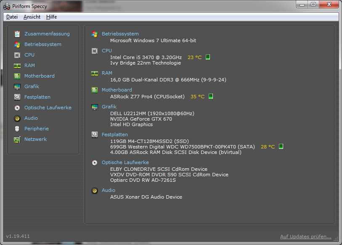Click ASUS Xonar DG Audio Device entry

point(146,197)
